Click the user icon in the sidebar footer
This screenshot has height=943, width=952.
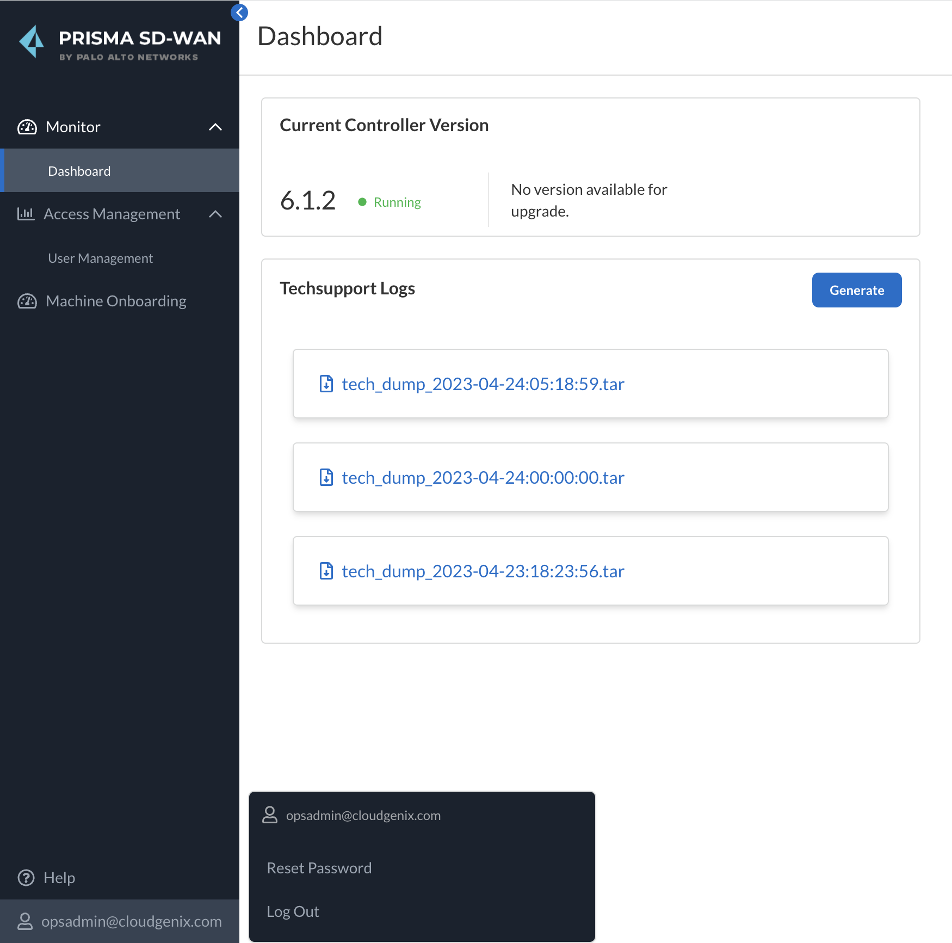coord(25,921)
